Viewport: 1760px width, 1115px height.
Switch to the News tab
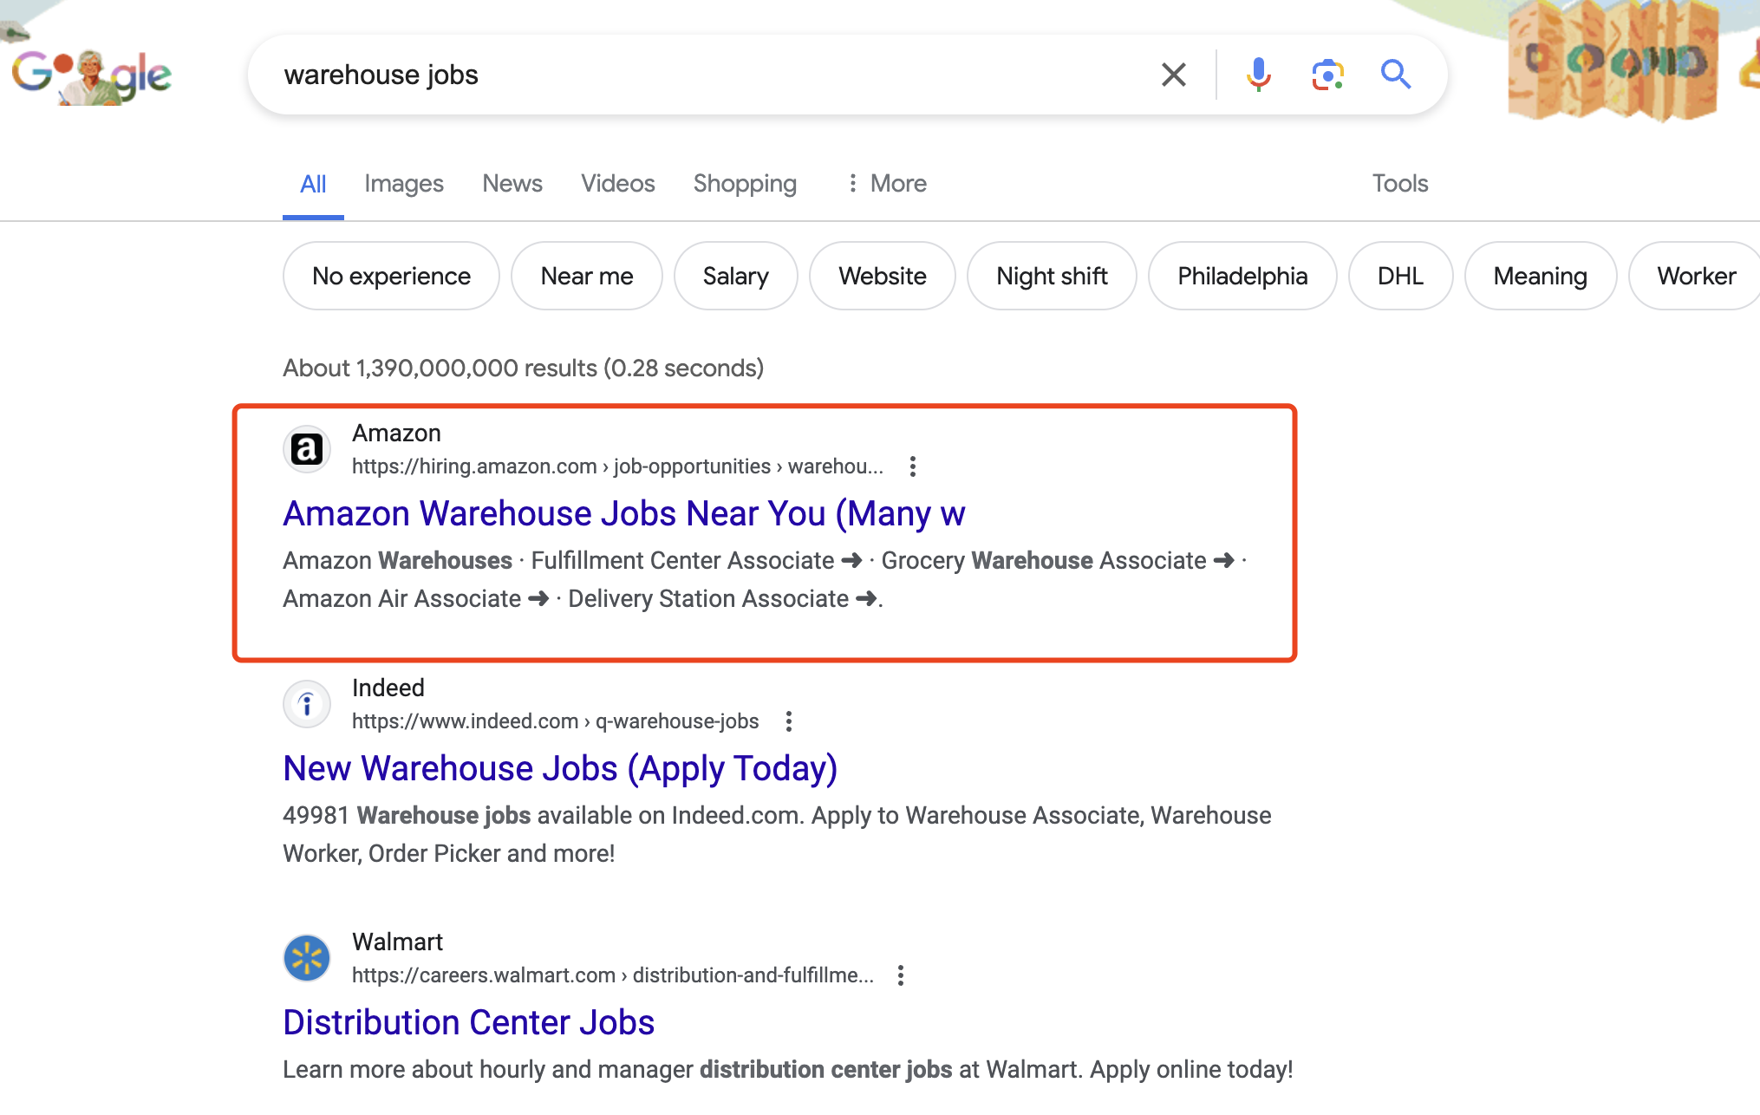pyautogui.click(x=512, y=184)
